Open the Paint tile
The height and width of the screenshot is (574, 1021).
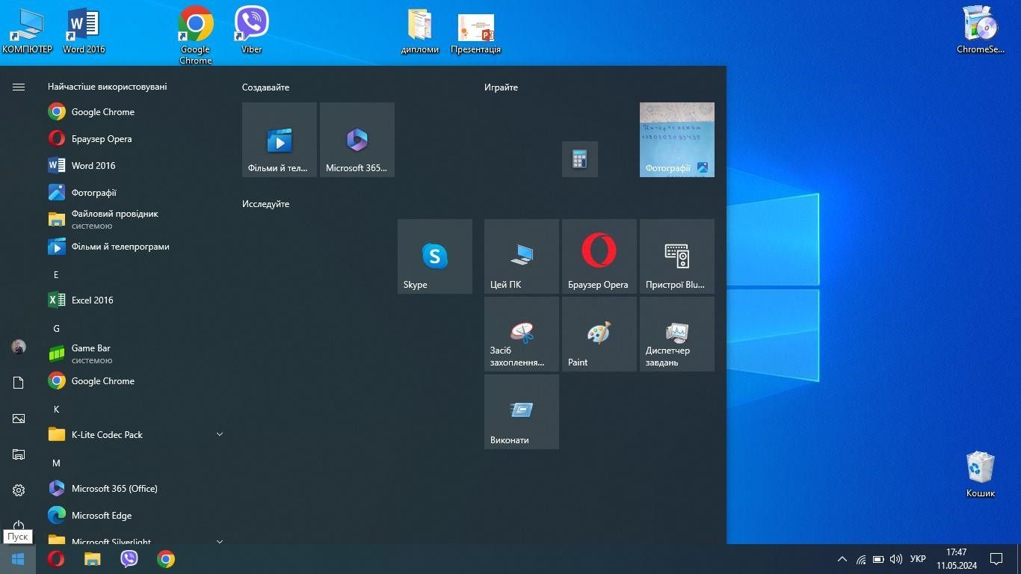[599, 334]
